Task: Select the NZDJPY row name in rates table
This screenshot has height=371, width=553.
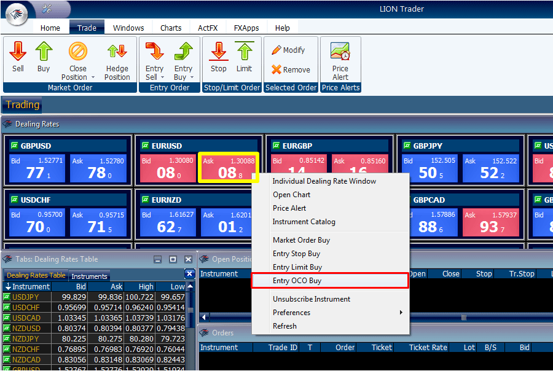Action: tap(26, 339)
